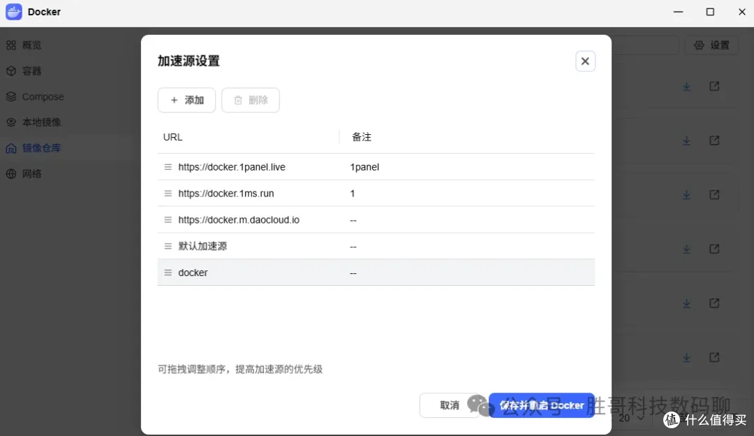Click second open-external-link icon in background list

point(715,140)
